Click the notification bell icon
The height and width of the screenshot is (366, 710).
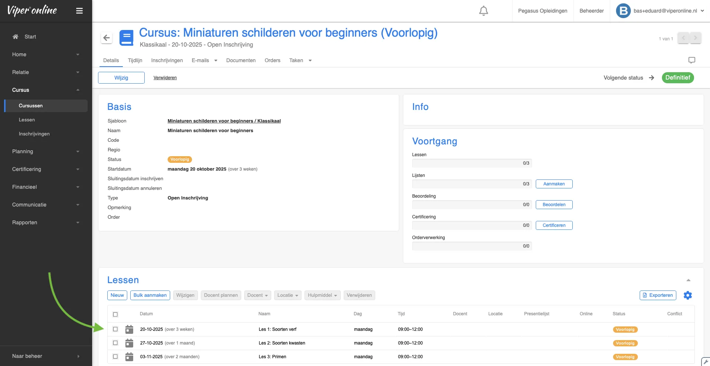(483, 11)
